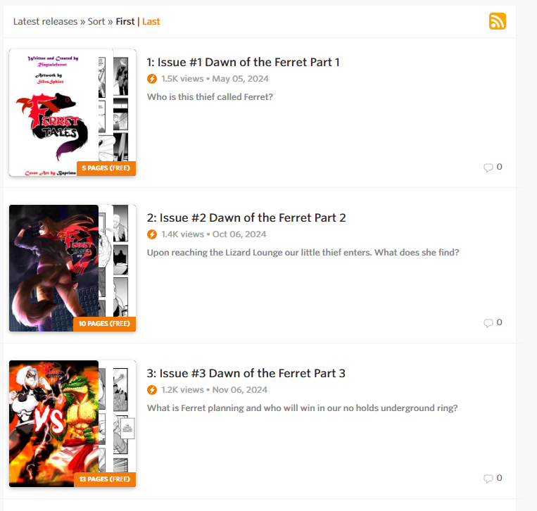Open the RSS feed icon
The image size is (537, 511).
(498, 21)
